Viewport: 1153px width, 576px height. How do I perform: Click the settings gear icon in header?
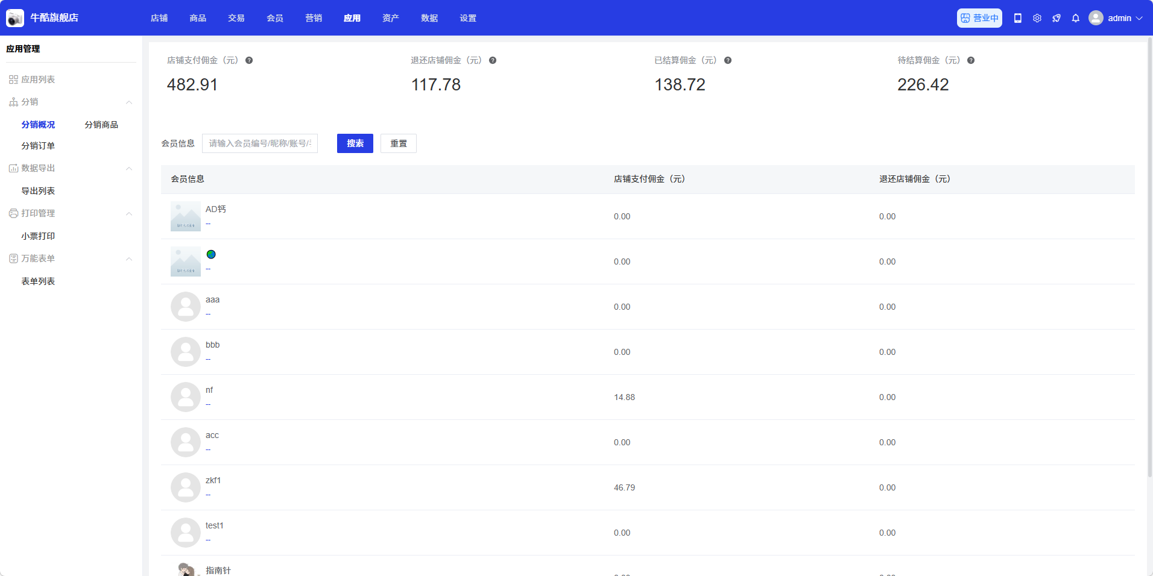click(x=1037, y=18)
